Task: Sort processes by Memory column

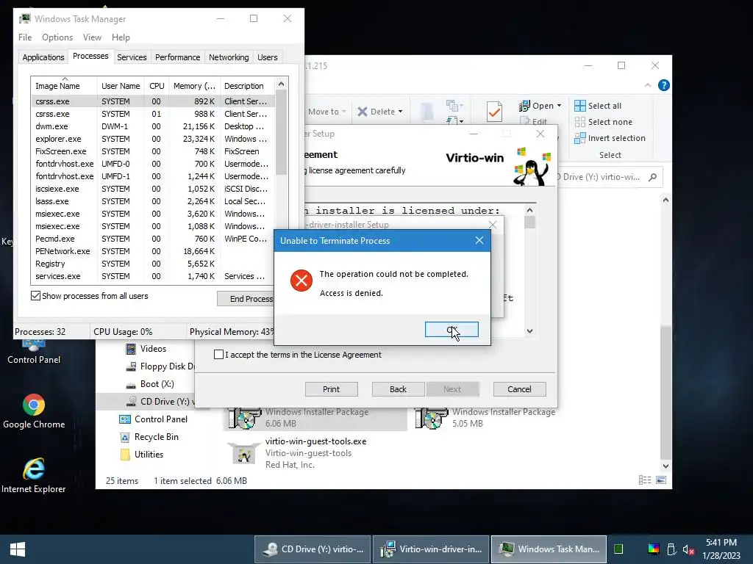Action: 194,86
